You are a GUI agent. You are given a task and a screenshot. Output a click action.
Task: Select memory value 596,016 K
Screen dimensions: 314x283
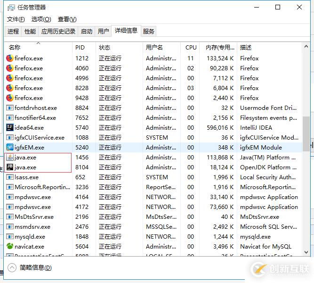point(220,128)
